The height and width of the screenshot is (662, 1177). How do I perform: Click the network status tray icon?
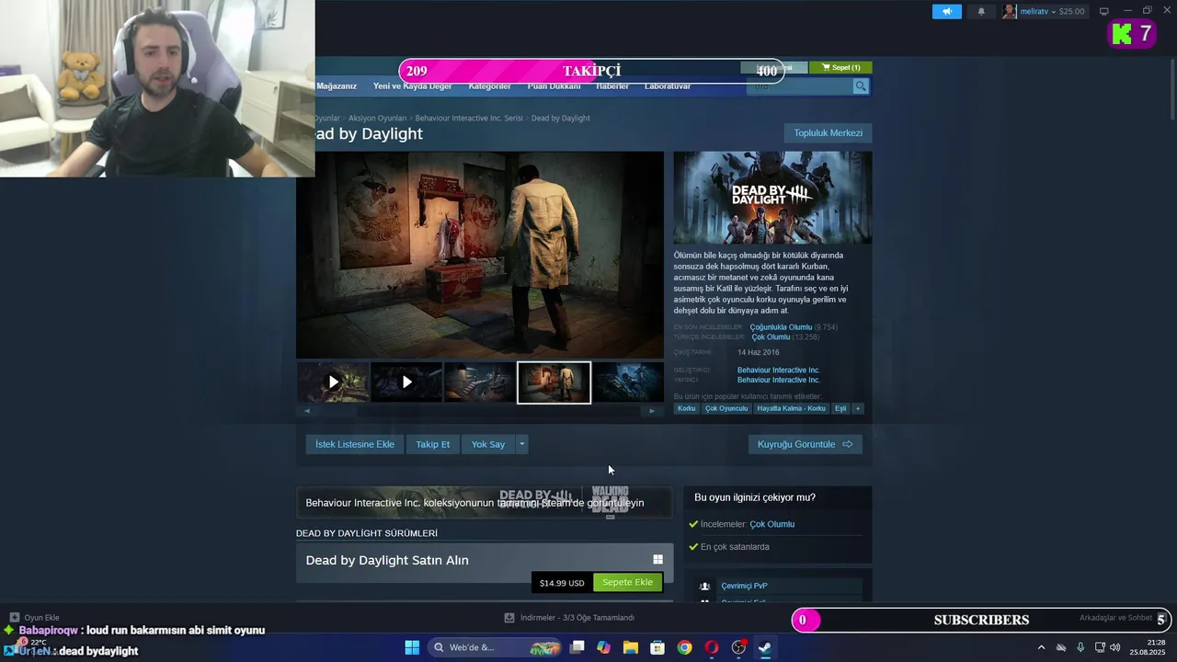click(x=1099, y=647)
